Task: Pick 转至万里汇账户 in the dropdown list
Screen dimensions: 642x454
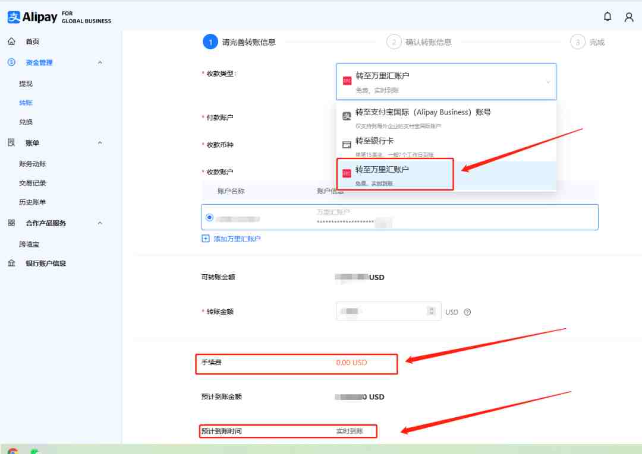Action: pos(446,175)
